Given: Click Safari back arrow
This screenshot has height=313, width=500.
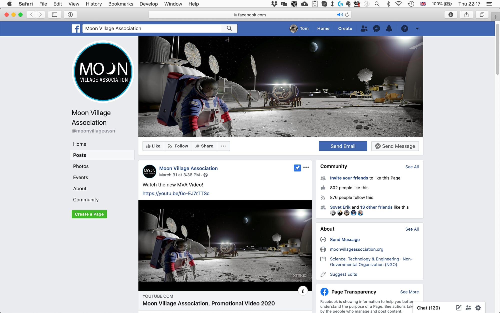Looking at the screenshot, I should pyautogui.click(x=31, y=15).
